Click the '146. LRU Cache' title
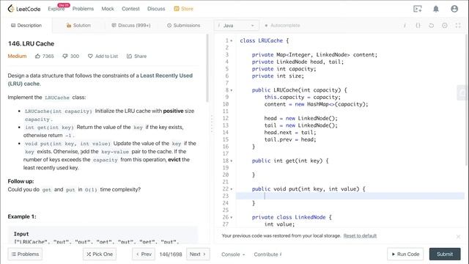The height and width of the screenshot is (264, 469). tap(31, 44)
